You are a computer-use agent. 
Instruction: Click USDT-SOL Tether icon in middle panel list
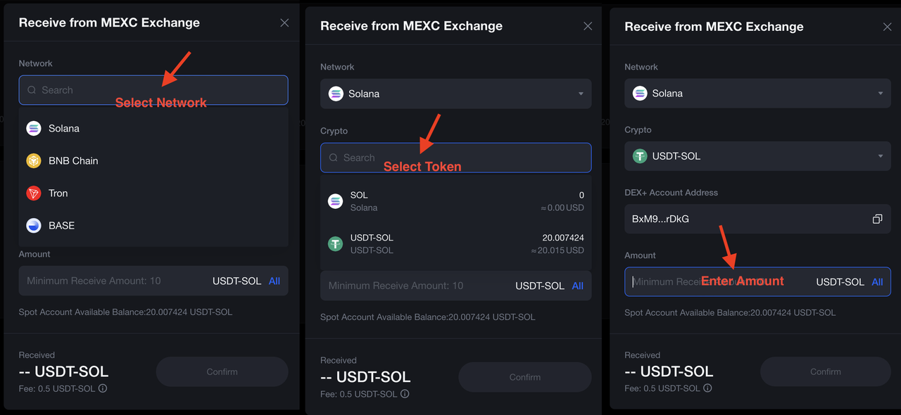(x=336, y=244)
